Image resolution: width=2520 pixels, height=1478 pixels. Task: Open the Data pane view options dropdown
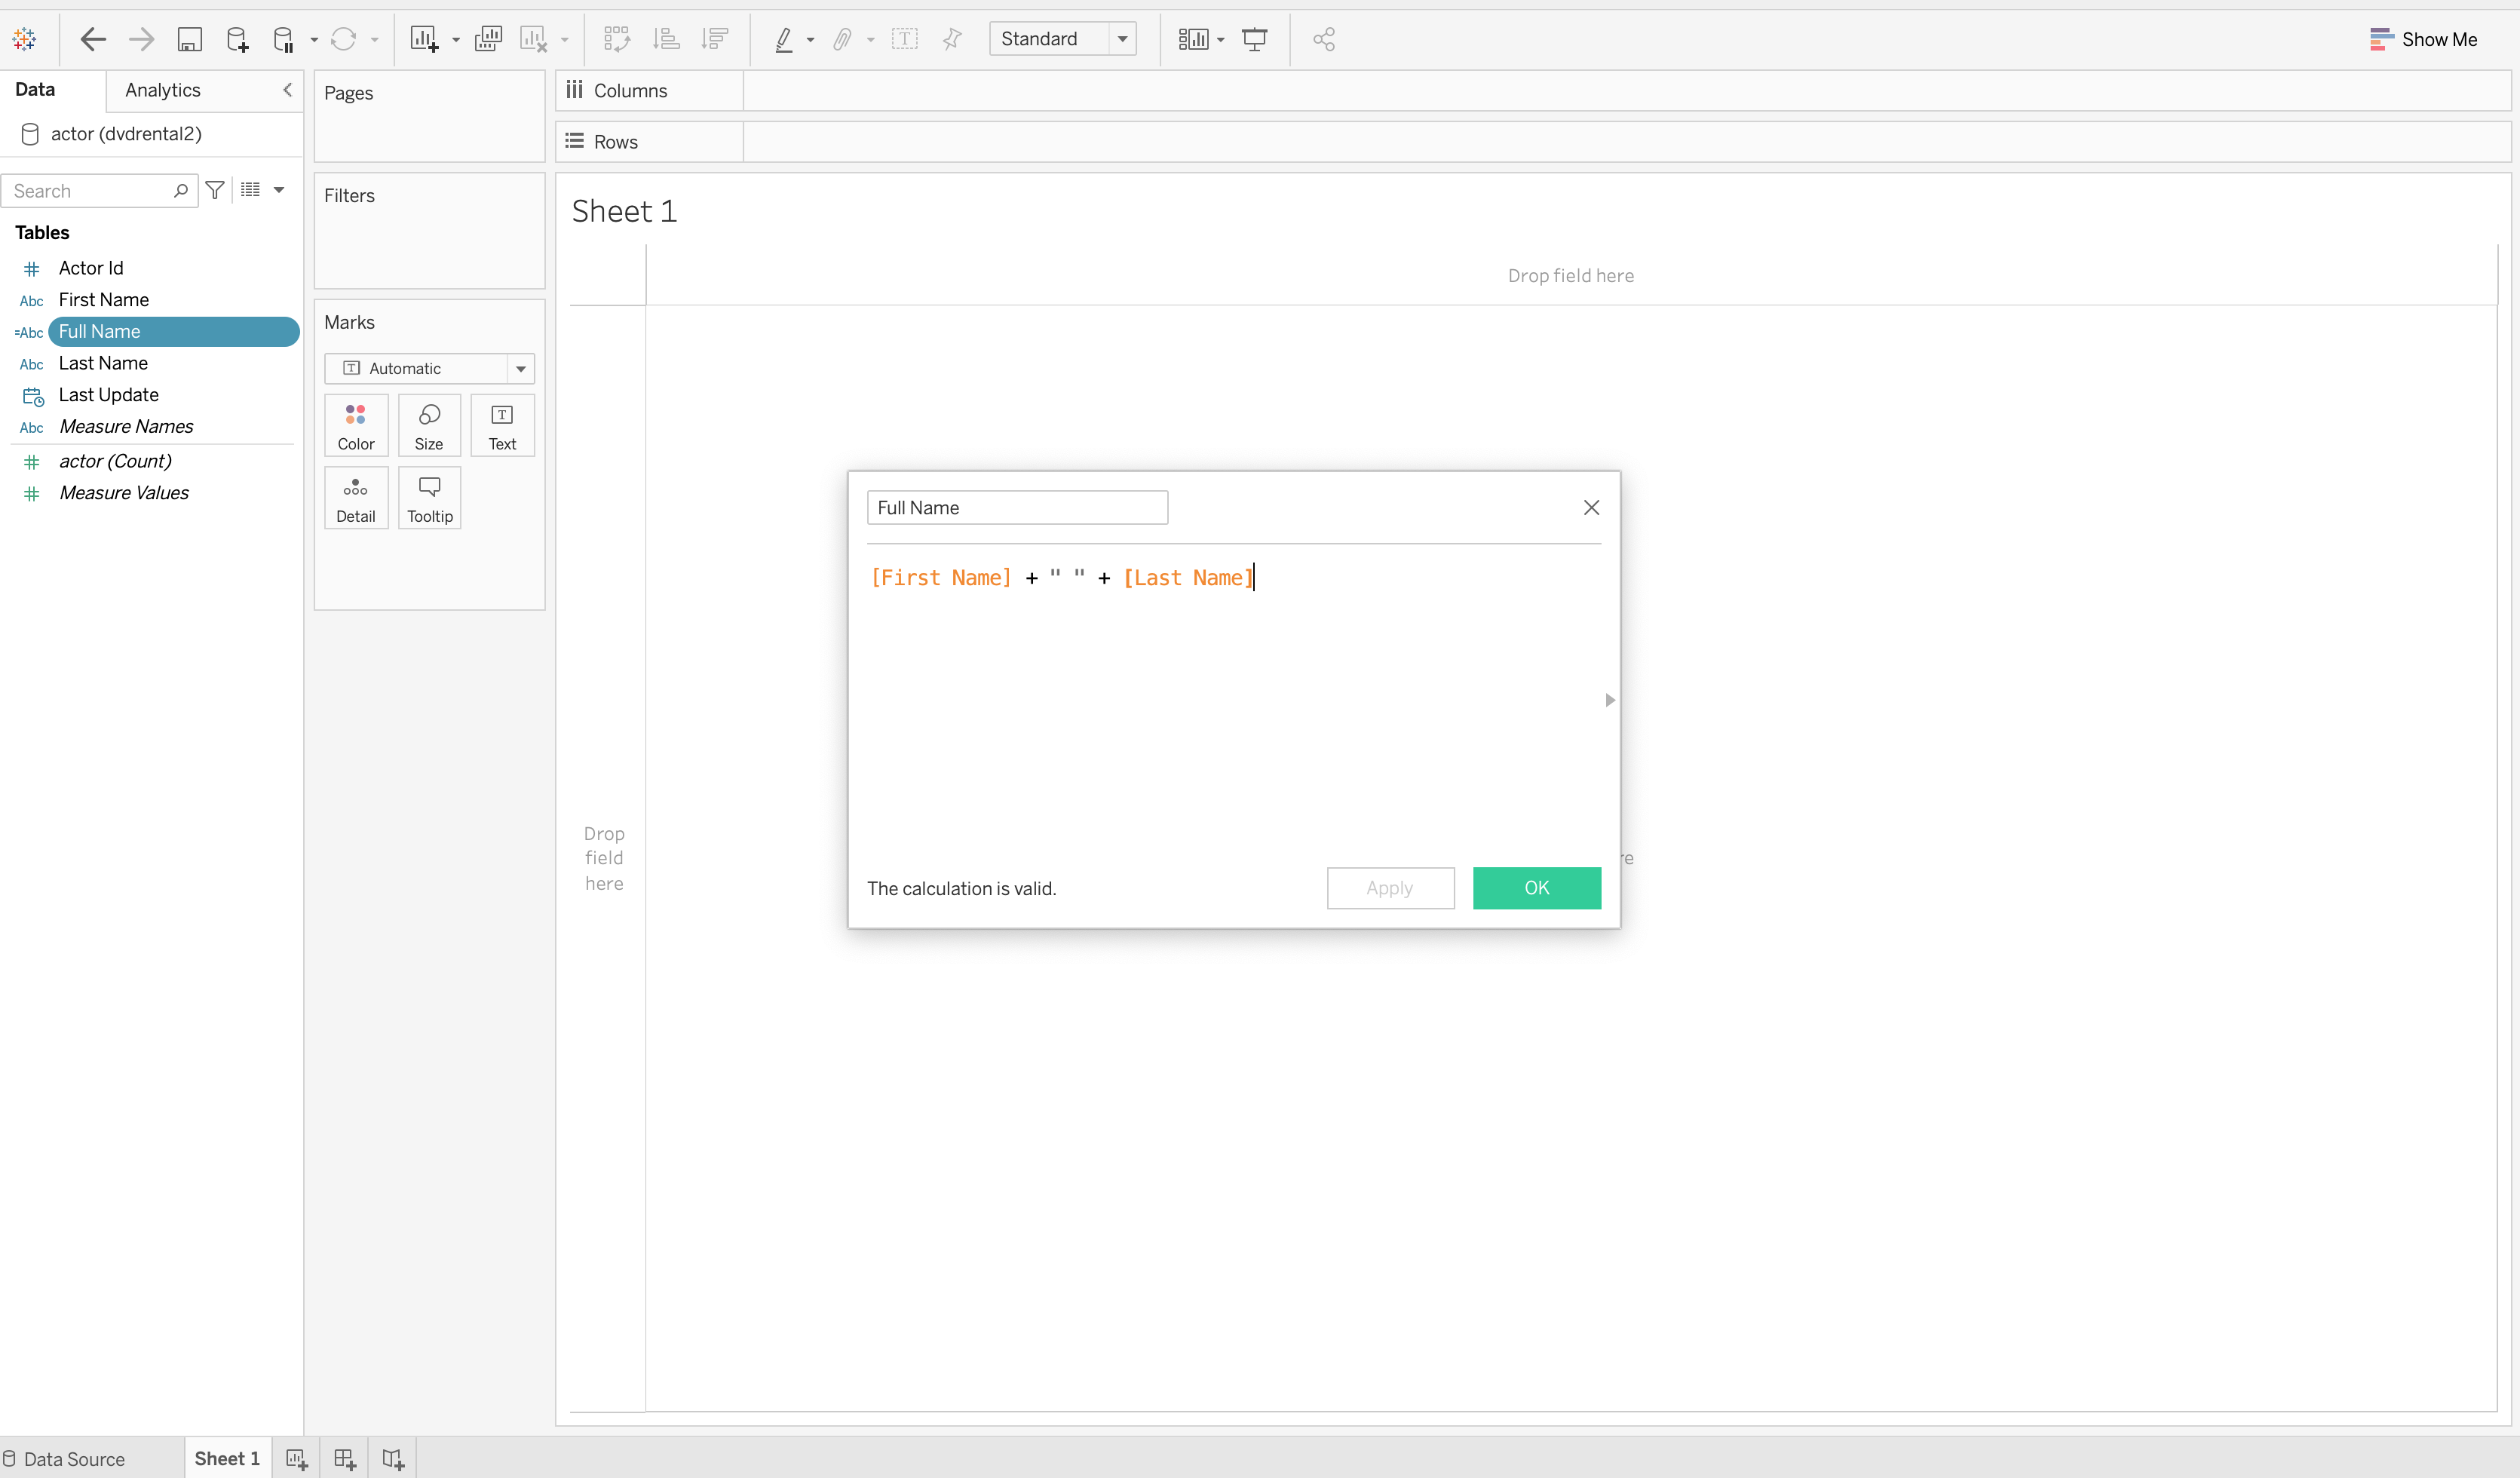[279, 190]
